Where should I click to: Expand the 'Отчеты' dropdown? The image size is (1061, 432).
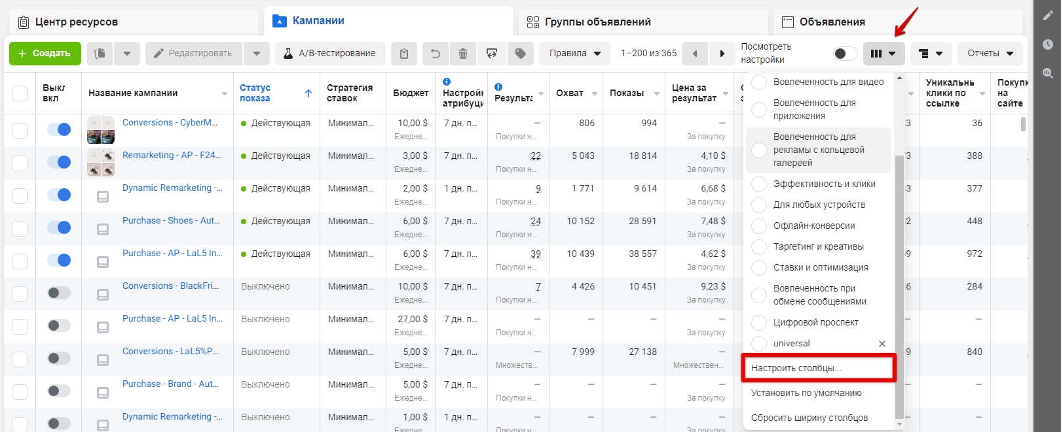[x=990, y=54]
